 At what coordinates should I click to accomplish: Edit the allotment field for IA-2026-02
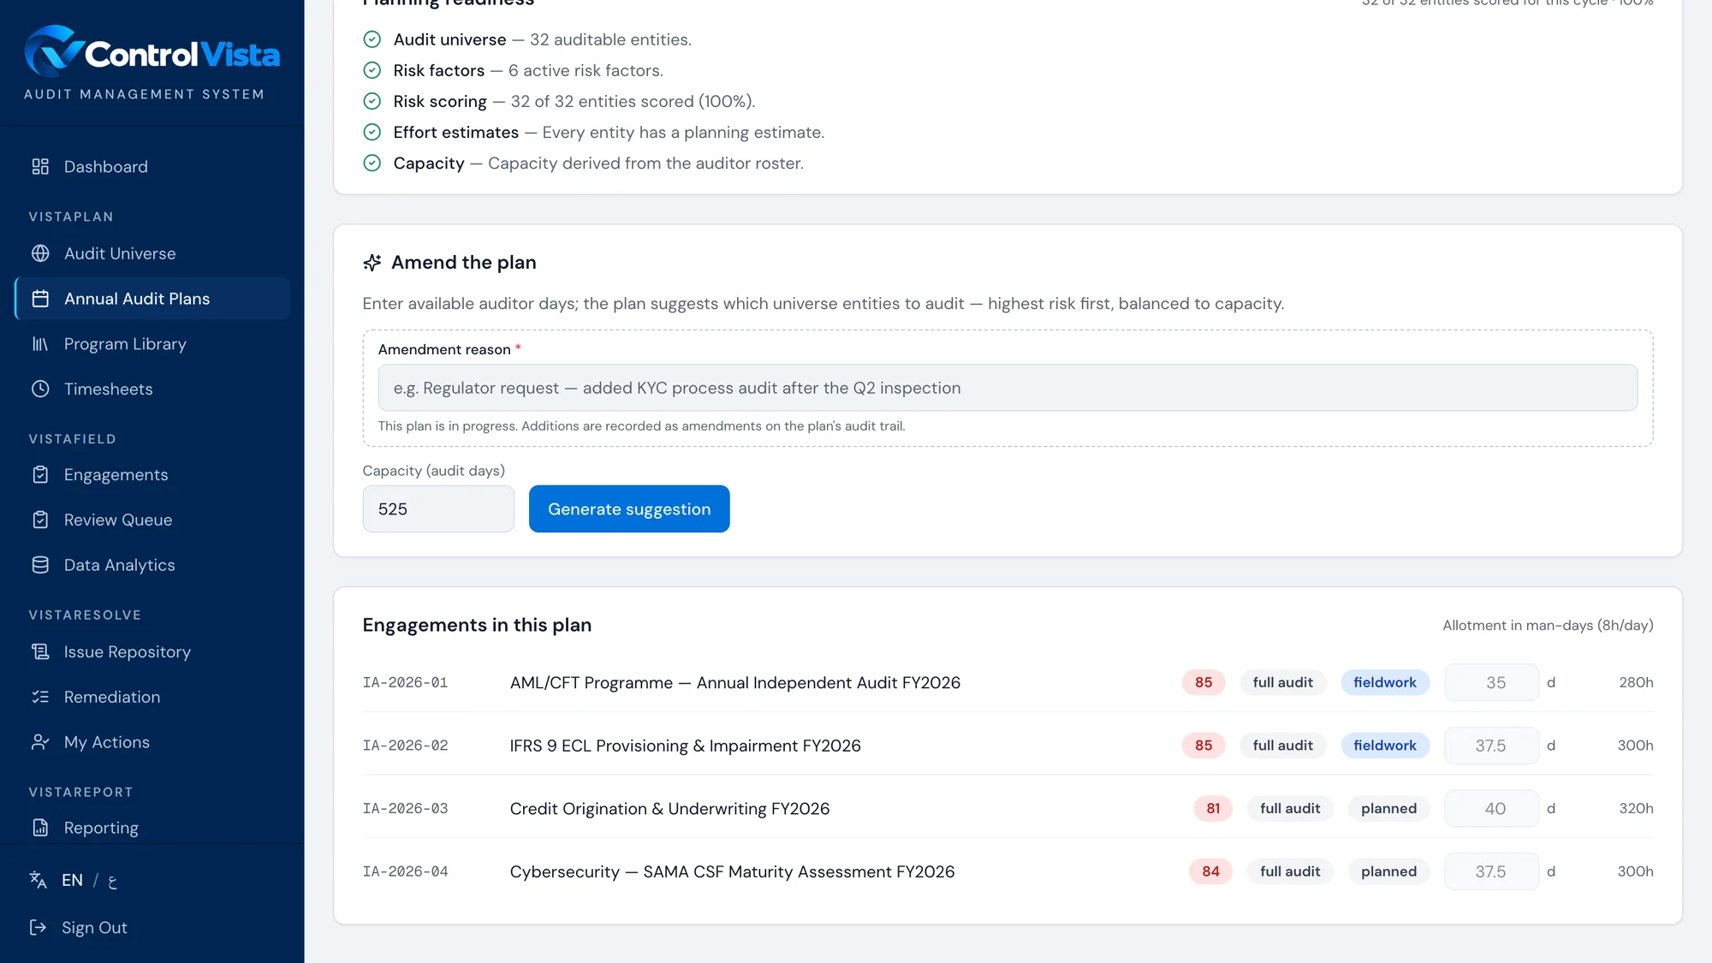click(x=1491, y=746)
